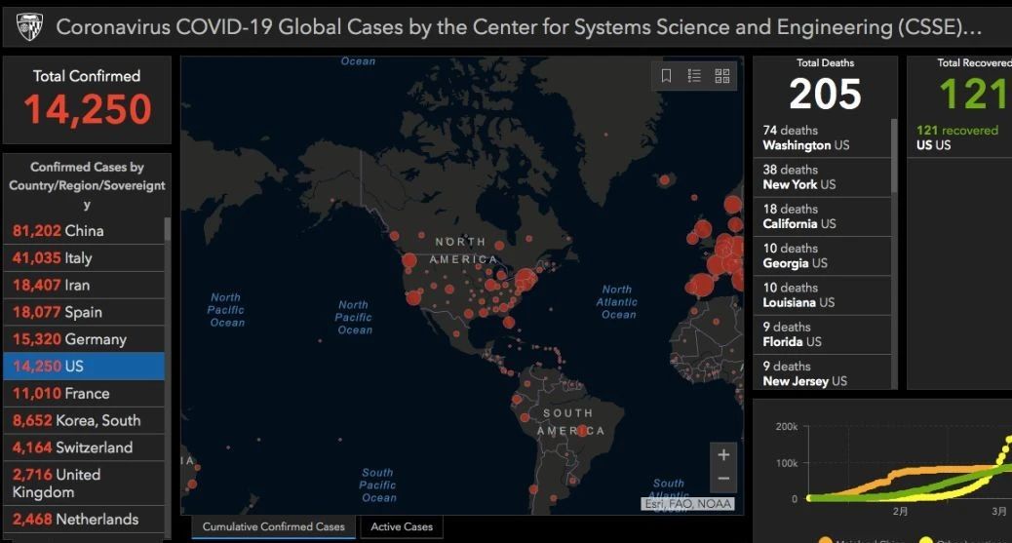Open the map bookmarks icon
1012x543 pixels.
pyautogui.click(x=667, y=76)
